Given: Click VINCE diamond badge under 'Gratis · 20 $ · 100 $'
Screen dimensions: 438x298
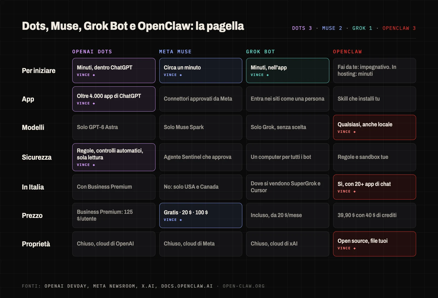Looking at the screenshot, I should (173, 220).
